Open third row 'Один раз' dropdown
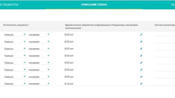The image size is (175, 98). [15, 49]
